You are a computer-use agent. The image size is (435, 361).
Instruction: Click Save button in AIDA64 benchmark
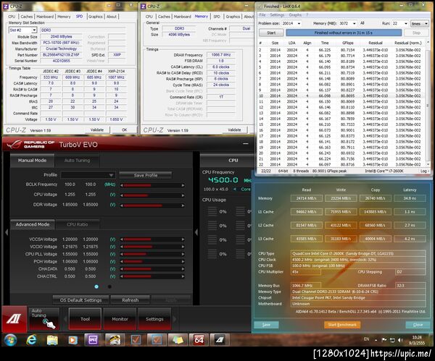coord(266,325)
